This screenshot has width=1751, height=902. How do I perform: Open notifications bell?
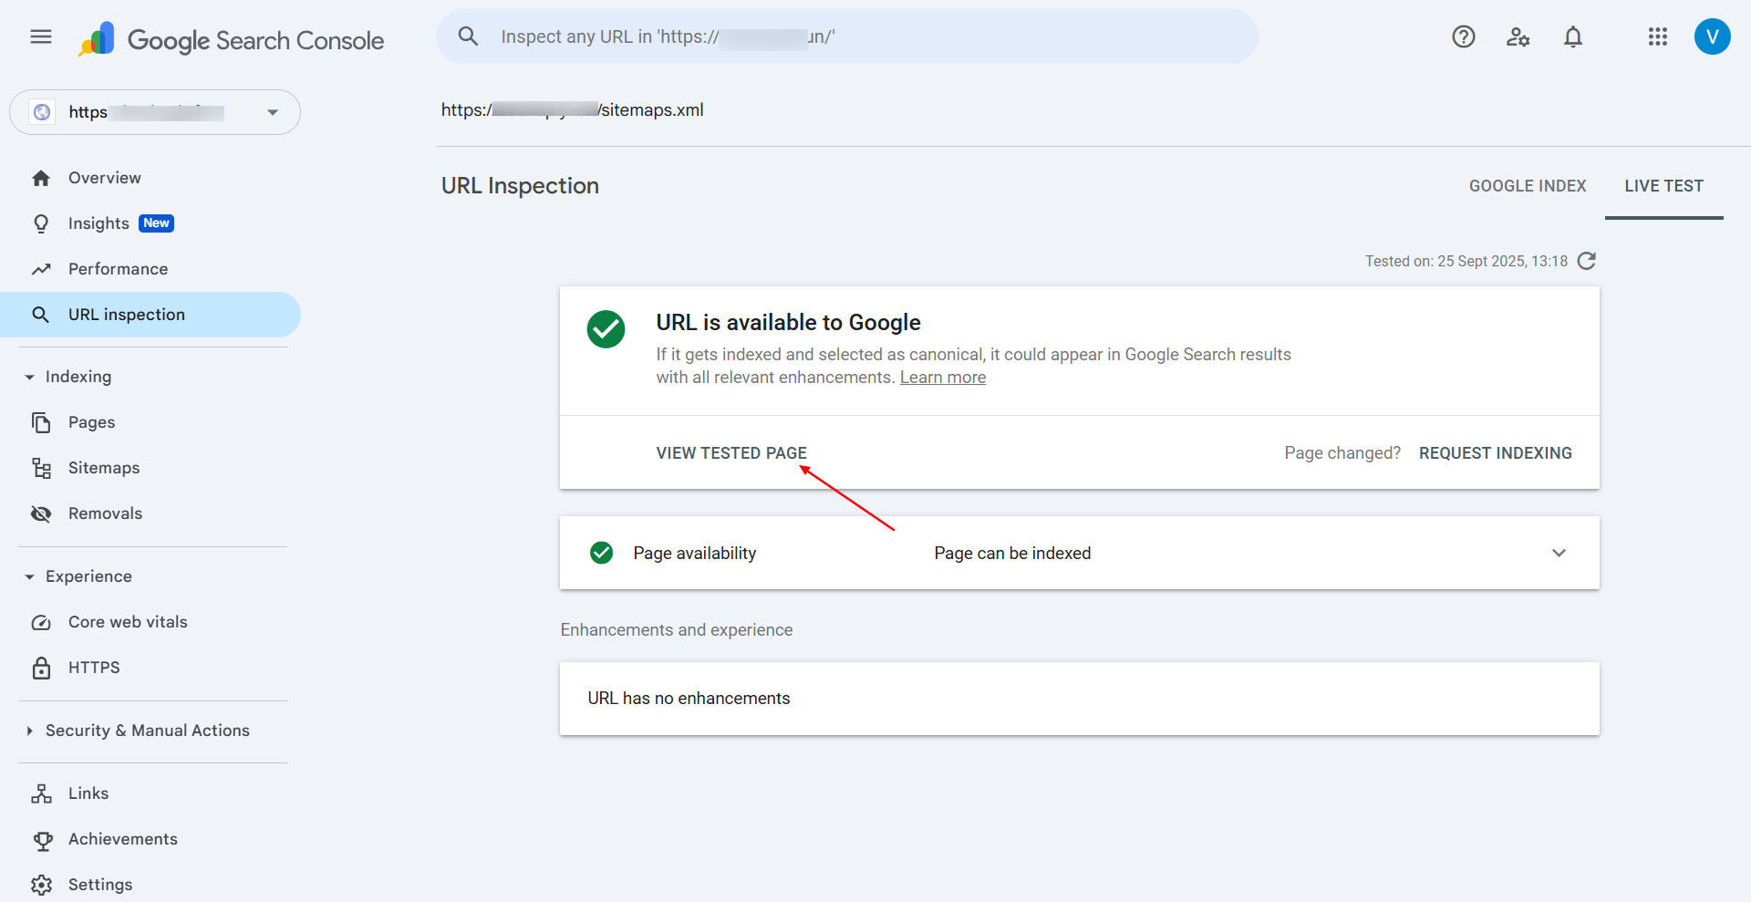(1572, 36)
